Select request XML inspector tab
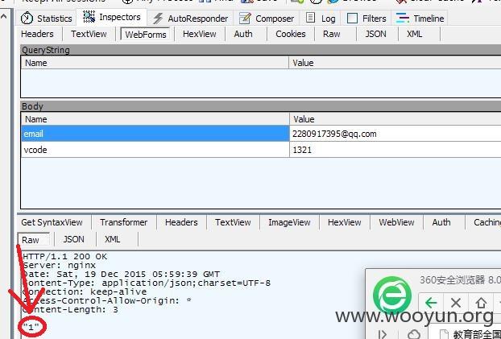 pyautogui.click(x=414, y=34)
